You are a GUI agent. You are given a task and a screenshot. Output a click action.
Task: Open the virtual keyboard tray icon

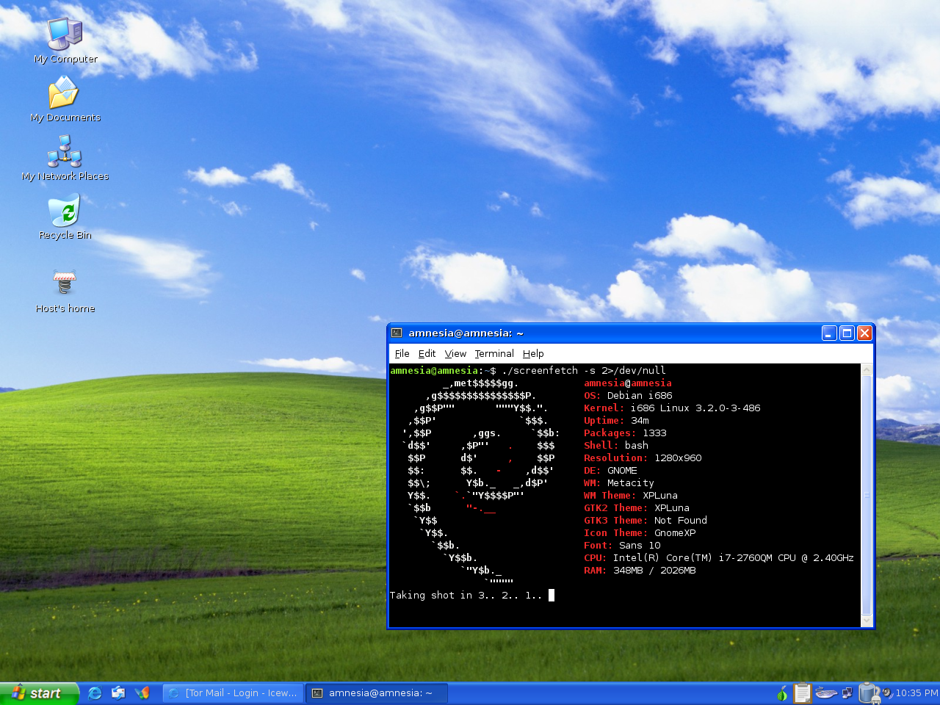coord(826,693)
